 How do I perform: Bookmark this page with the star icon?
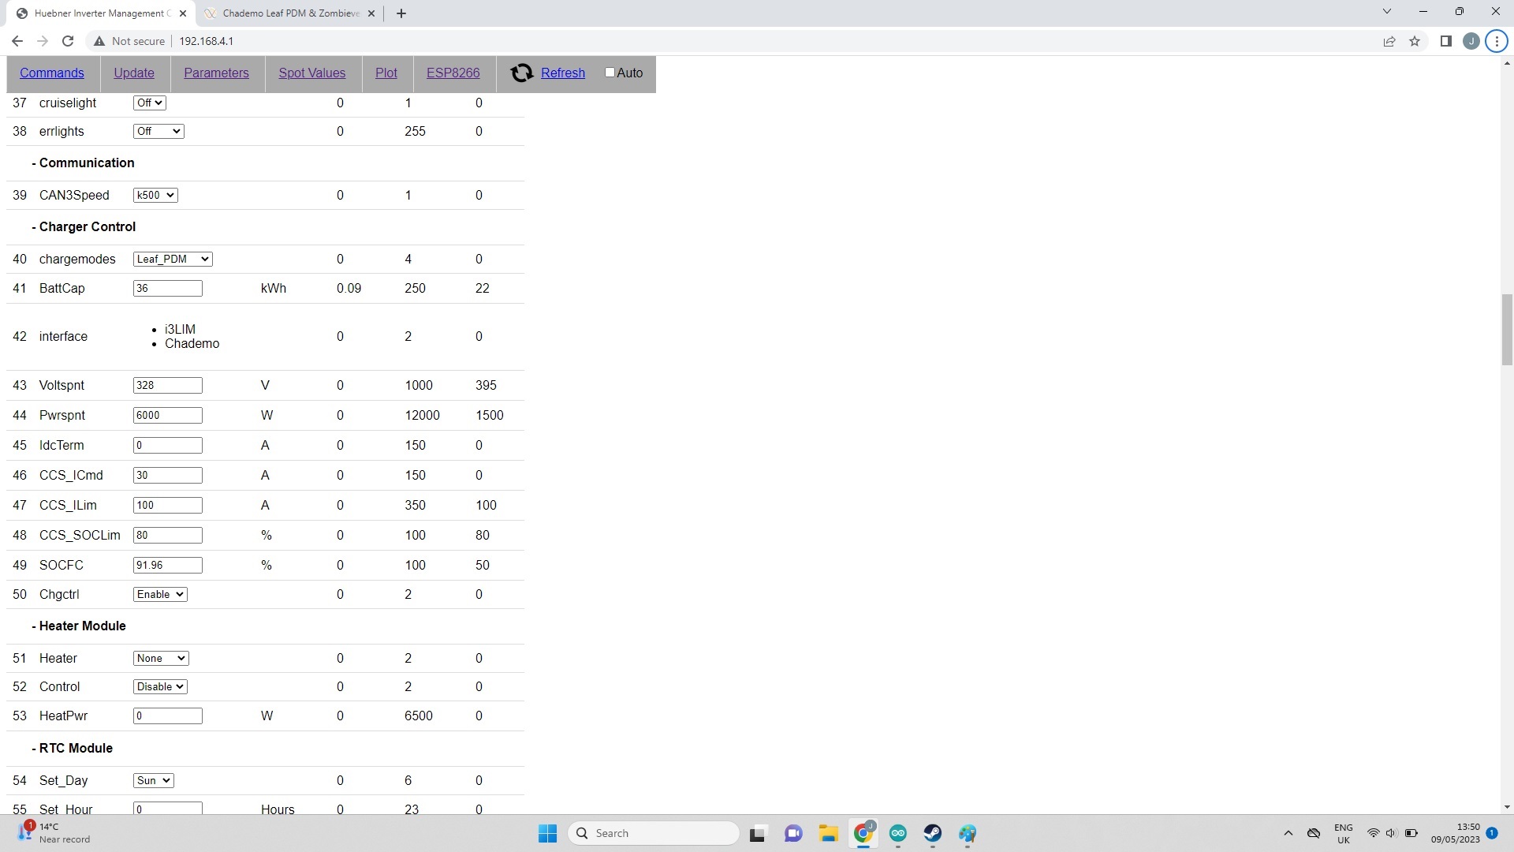pos(1415,41)
